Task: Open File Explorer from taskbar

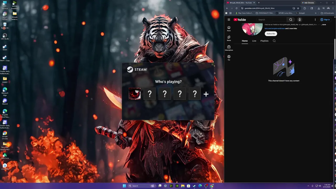Action: coord(183,186)
